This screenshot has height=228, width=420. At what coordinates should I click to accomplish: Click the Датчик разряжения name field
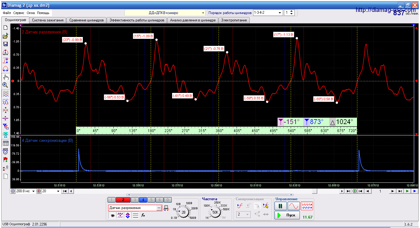coord(132,208)
